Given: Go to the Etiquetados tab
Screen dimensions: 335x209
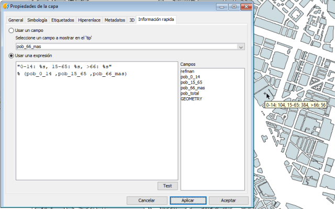Looking at the screenshot, I should [x=63, y=20].
